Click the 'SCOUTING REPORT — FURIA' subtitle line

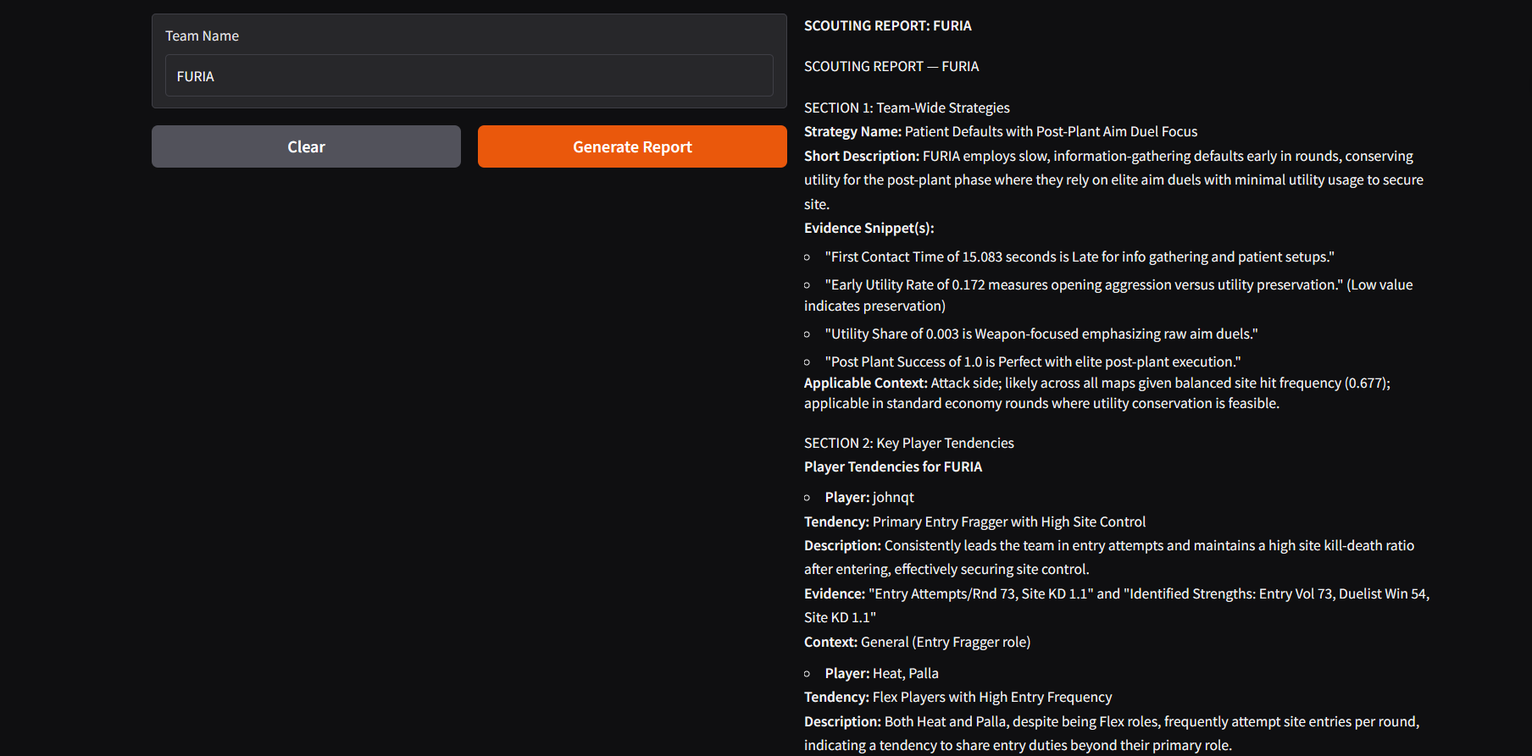(891, 66)
